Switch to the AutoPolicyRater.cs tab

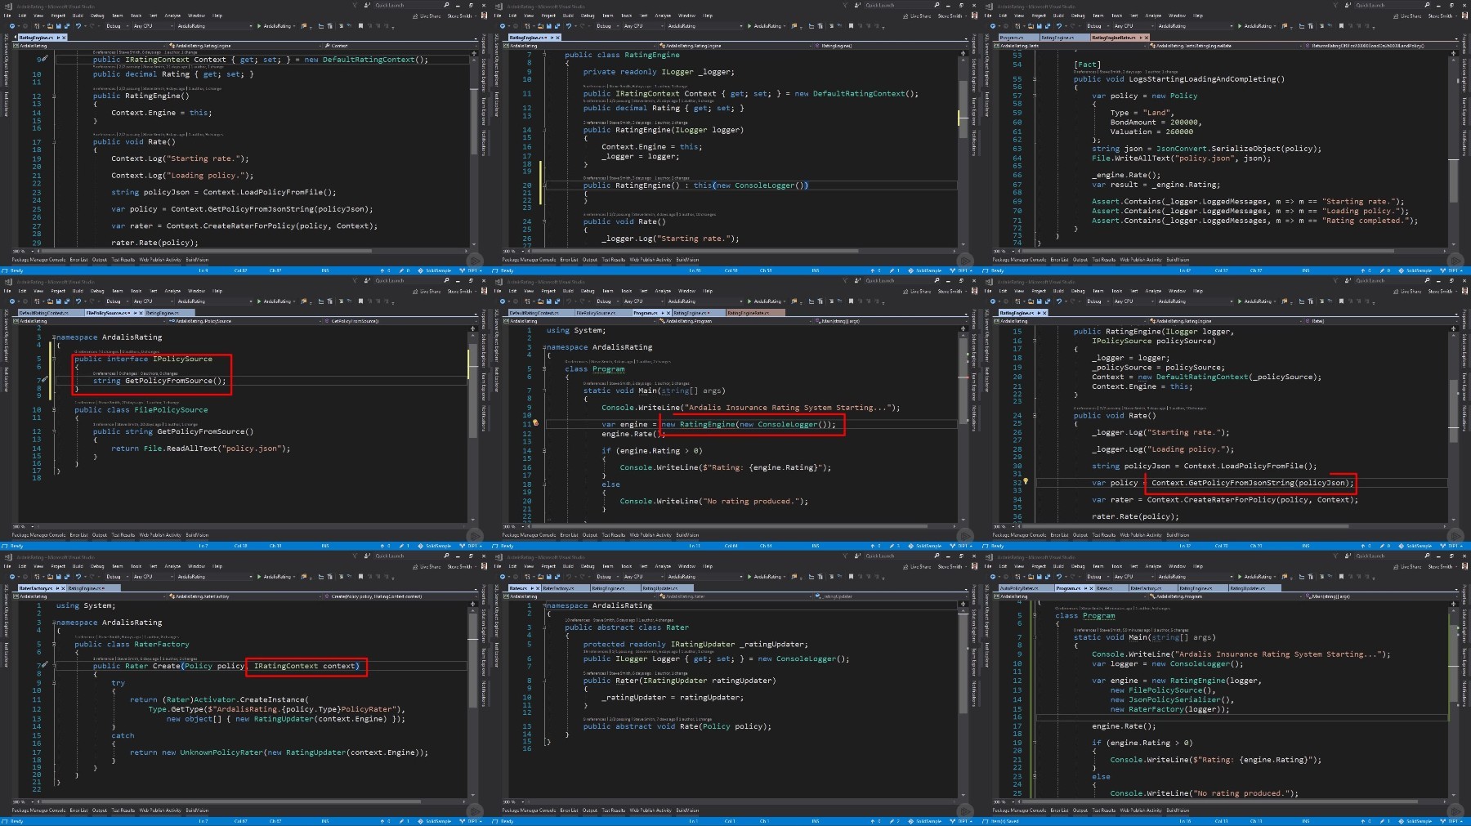(x=1019, y=587)
